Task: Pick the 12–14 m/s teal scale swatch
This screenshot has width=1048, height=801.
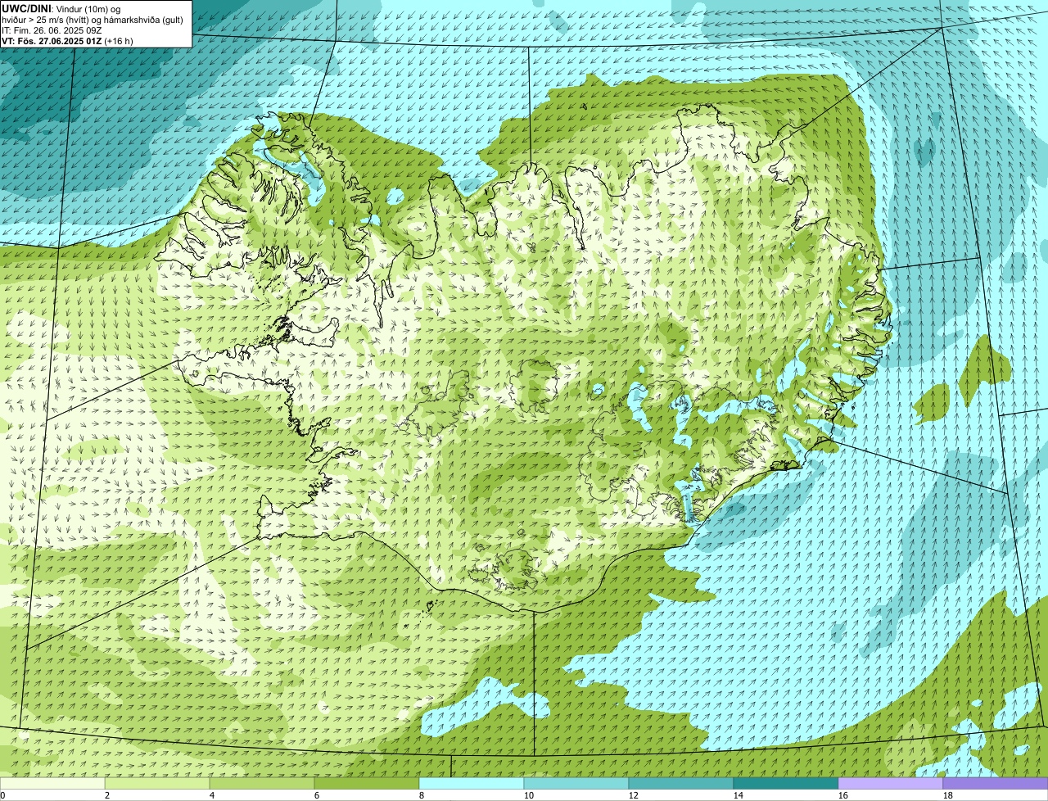Action: coord(681,783)
